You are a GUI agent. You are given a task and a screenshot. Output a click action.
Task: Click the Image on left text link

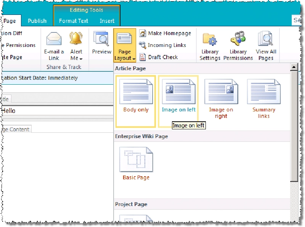point(178,109)
